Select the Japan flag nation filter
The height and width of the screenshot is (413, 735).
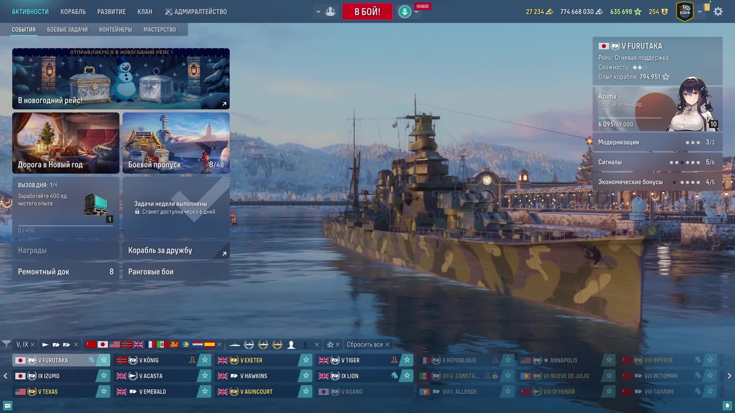103,345
